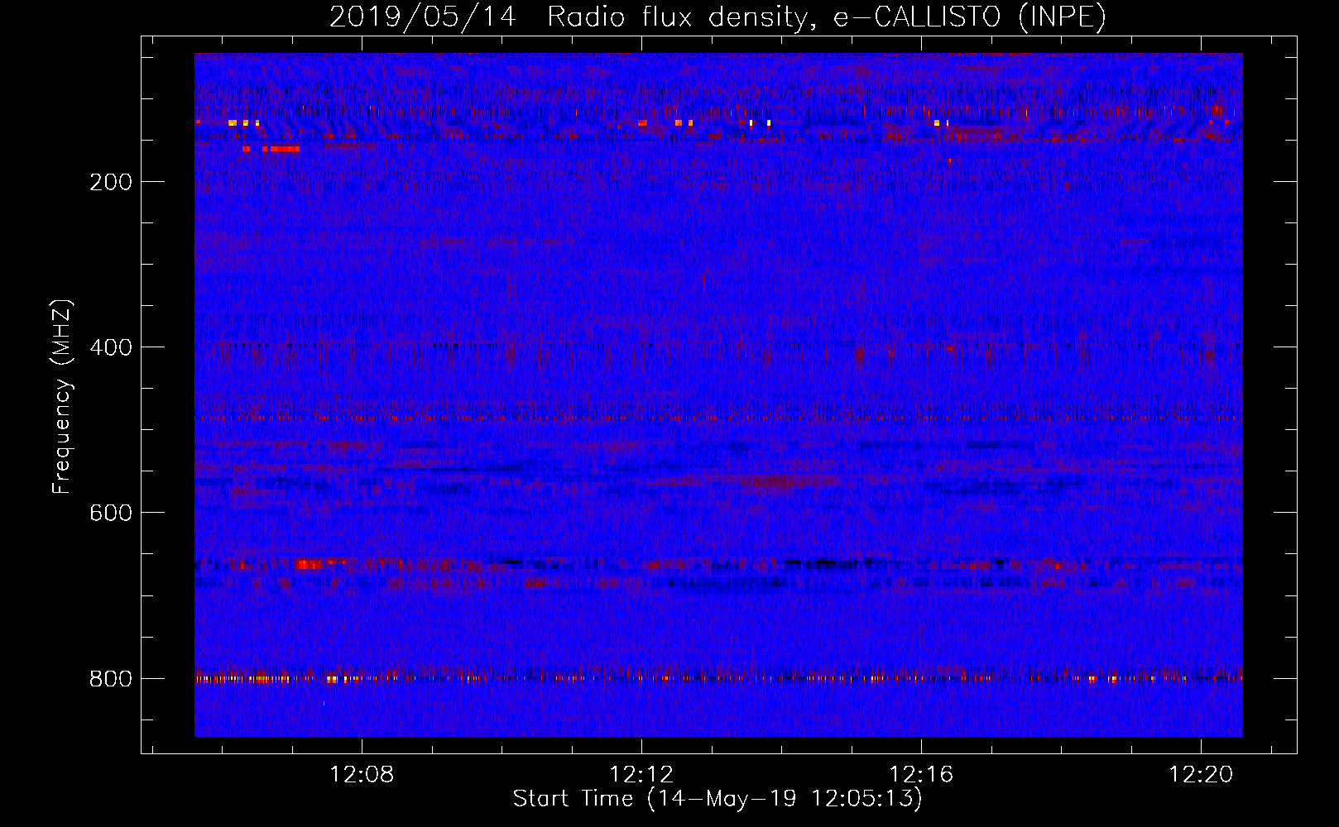The image size is (1339, 827).
Task: Click the 12:08 time tick label
Action: (x=362, y=775)
